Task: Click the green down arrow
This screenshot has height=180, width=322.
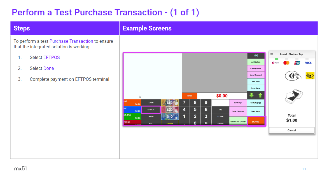Action: coord(251,96)
